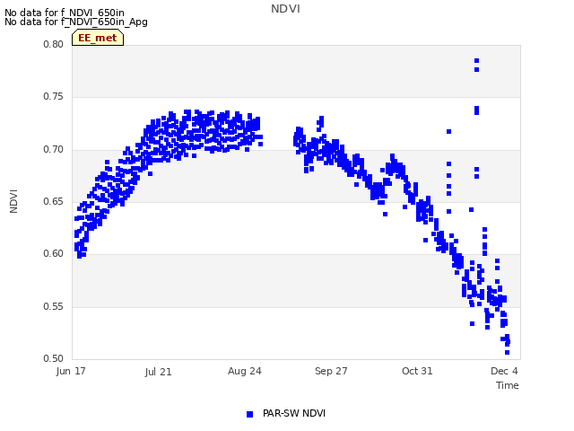Click the Dec 4 x-axis tick label
This screenshot has height=431, width=574.
[504, 371]
